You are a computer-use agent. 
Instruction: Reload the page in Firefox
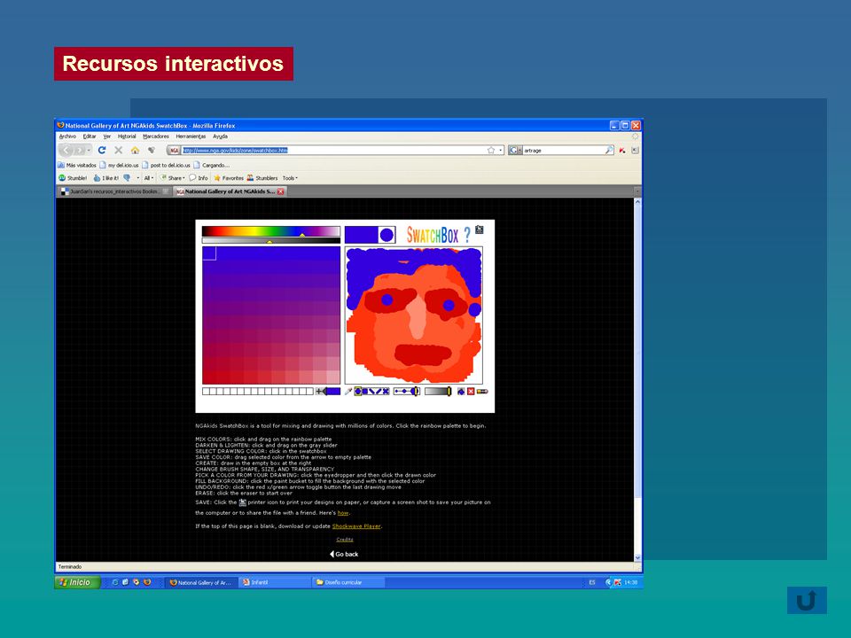(101, 151)
